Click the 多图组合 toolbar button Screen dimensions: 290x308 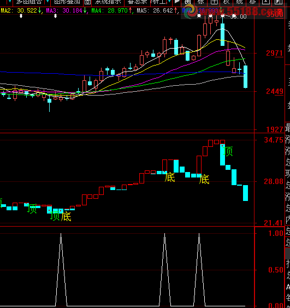[29, 2]
